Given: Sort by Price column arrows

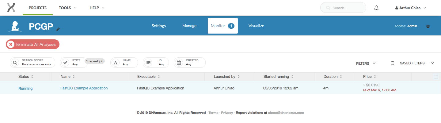Looking at the screenshot, I should click(375, 77).
